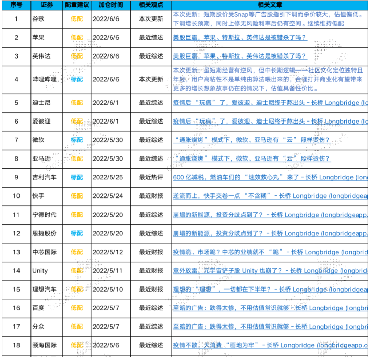The width and height of the screenshot is (370, 357).
Task: Open the 颐海国际 consumption article link
Action: 270,345
